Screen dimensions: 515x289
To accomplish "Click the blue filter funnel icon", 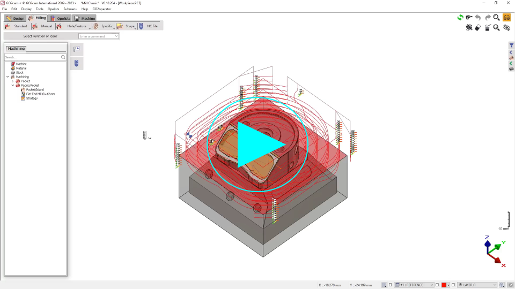I will (511, 45).
